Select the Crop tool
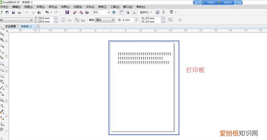Viewport: 267px width, 140px height. coord(2,39)
